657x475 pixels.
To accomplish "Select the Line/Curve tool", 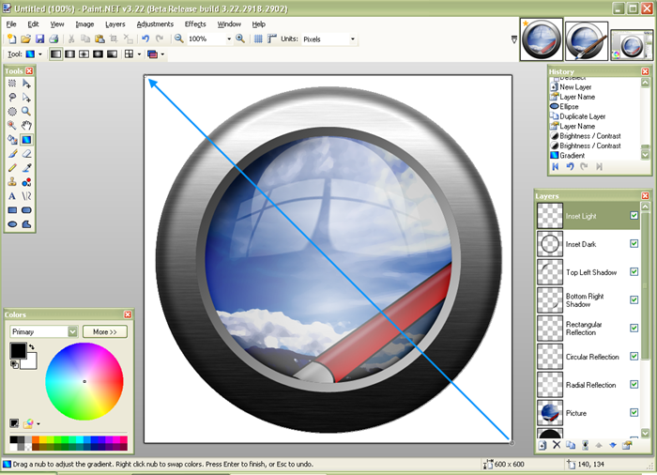I will coord(26,196).
